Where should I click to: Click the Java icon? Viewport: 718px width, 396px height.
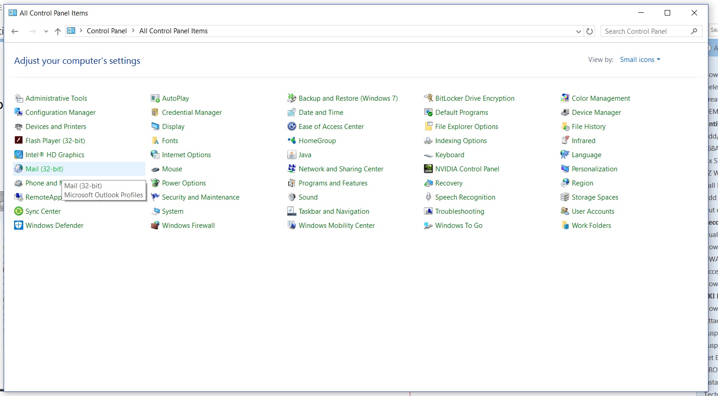[x=292, y=155]
